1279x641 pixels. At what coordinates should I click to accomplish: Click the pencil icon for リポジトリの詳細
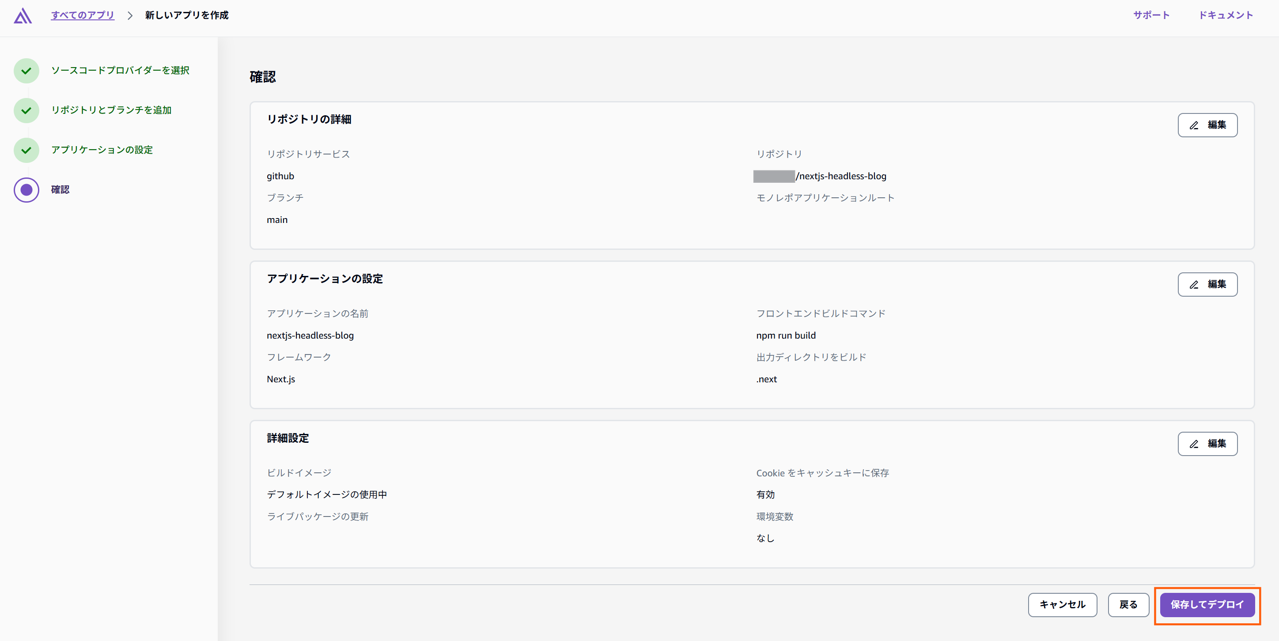pos(1195,125)
